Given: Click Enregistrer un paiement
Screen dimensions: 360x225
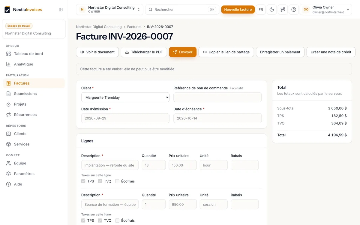Looking at the screenshot, I should pos(280,52).
